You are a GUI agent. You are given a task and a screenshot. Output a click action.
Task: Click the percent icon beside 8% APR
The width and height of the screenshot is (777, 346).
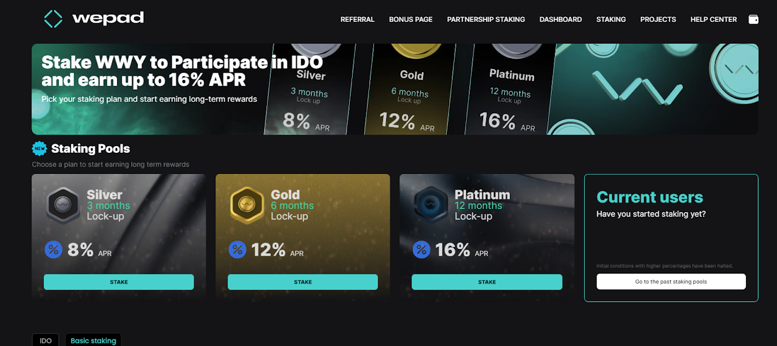tap(53, 249)
